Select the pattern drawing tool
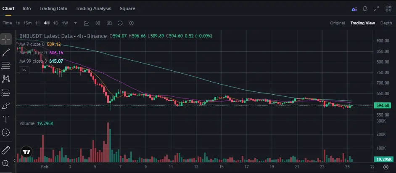This screenshot has height=173, width=396. [5, 79]
